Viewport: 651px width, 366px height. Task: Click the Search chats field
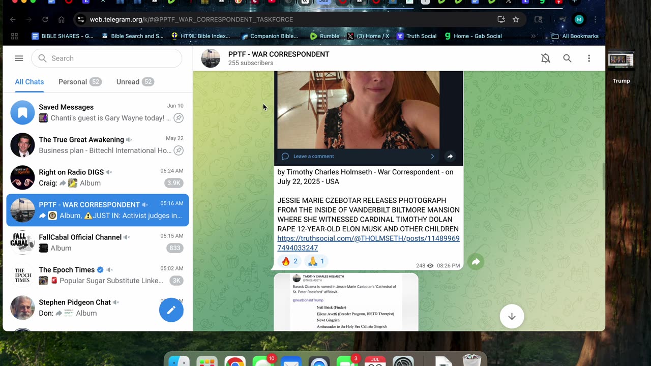coord(106,58)
